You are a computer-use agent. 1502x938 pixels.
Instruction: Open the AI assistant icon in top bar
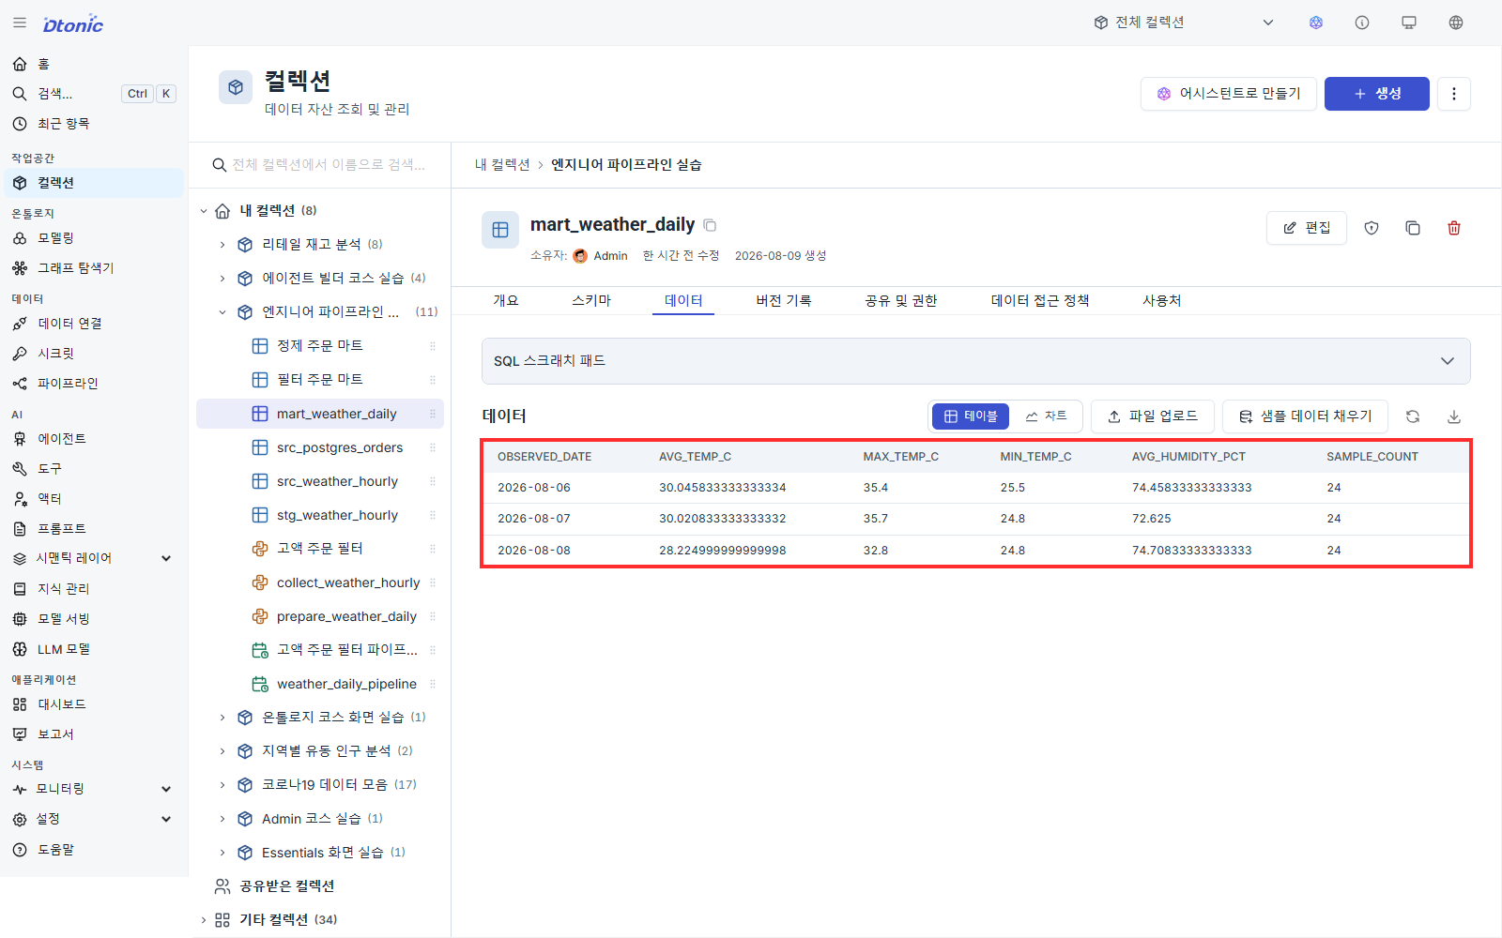[x=1316, y=23]
